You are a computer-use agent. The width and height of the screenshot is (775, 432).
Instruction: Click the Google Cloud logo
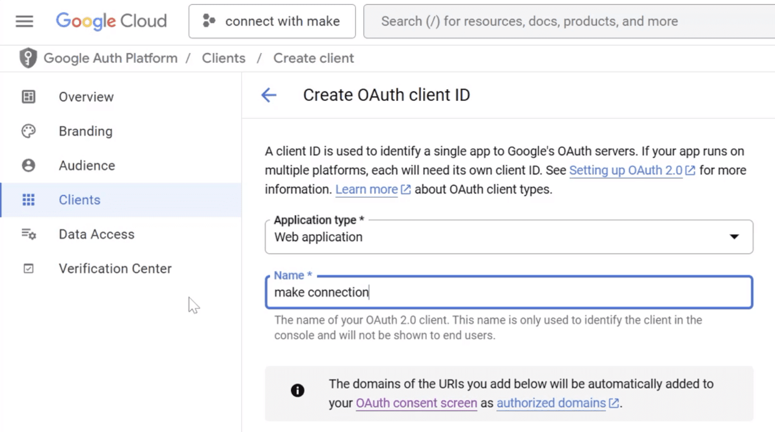point(111,21)
